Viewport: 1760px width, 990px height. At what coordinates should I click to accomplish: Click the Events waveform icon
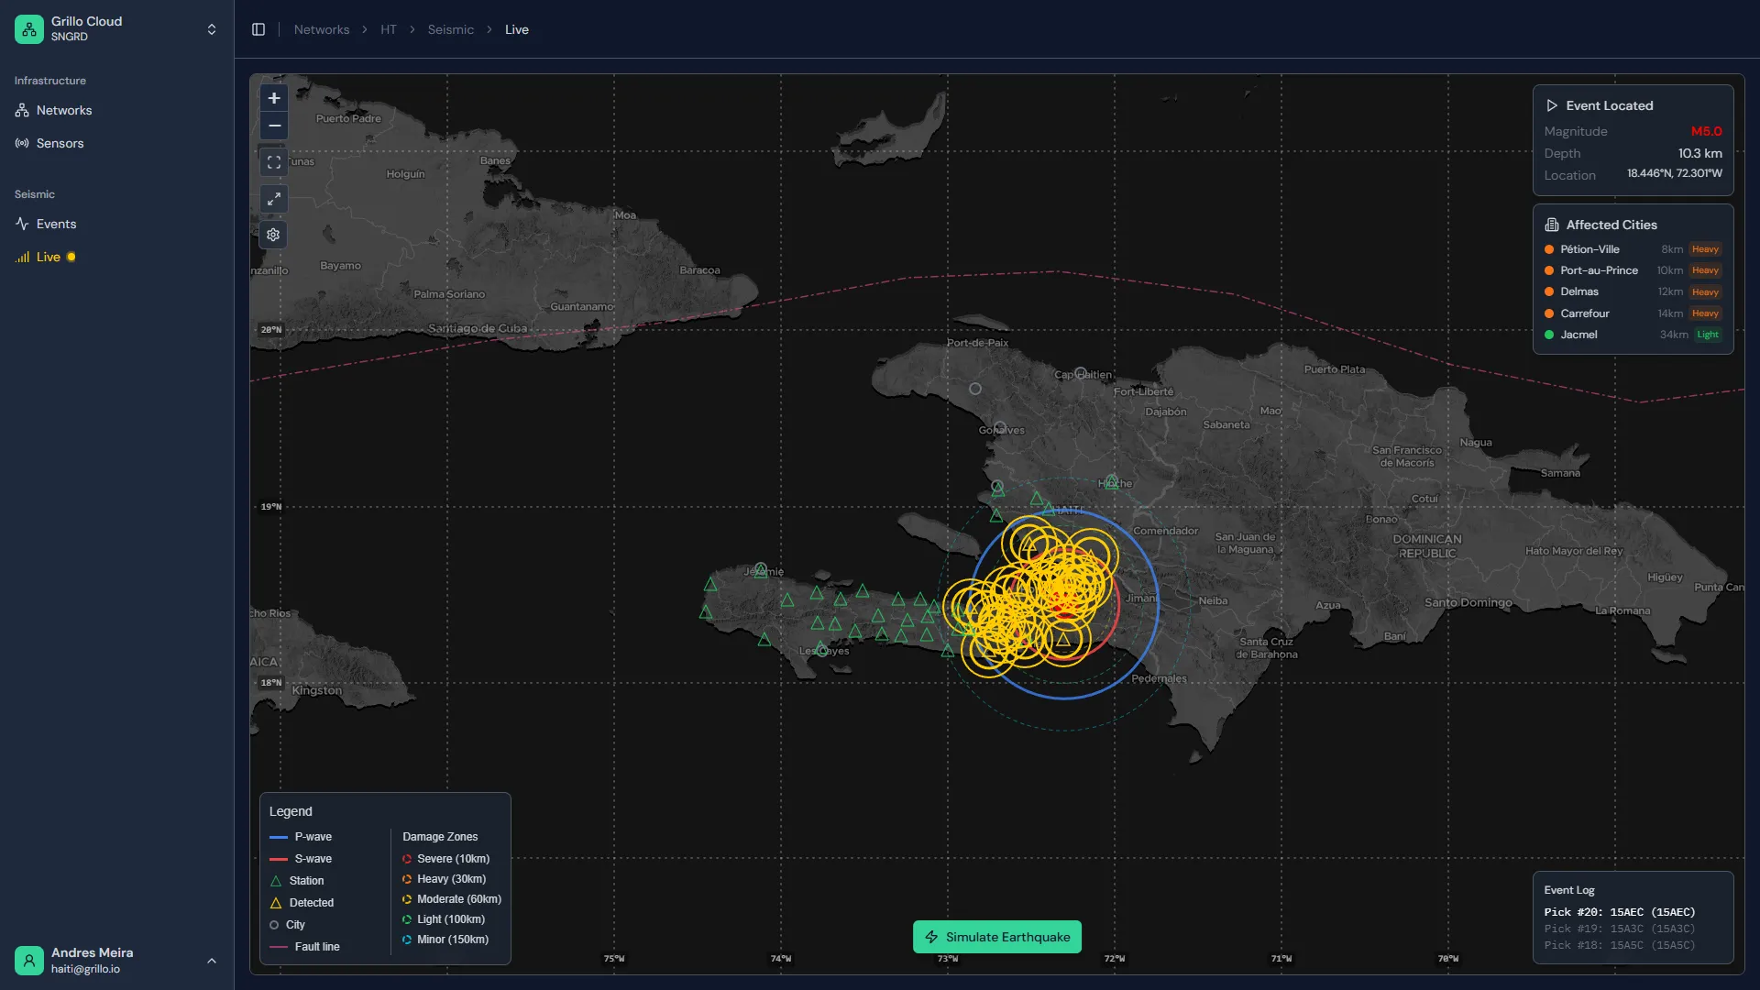pyautogui.click(x=22, y=224)
